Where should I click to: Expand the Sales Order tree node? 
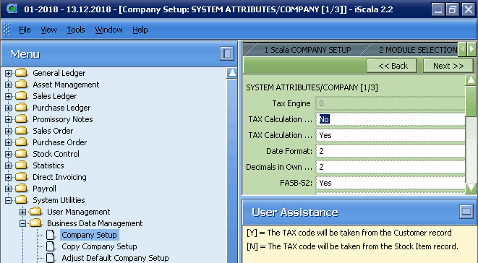point(8,131)
